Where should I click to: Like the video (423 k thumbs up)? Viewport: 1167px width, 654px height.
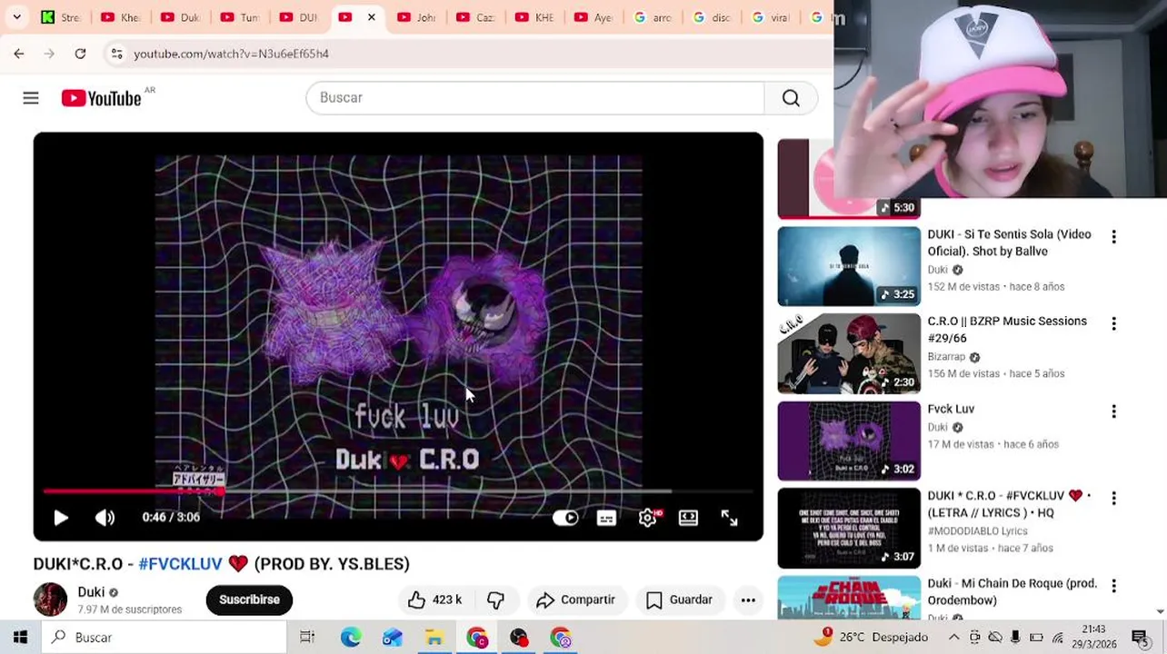(434, 599)
